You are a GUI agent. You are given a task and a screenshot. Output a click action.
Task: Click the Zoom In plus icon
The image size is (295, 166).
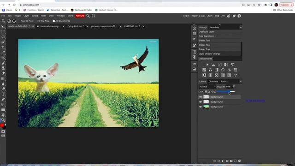pos(9,21)
